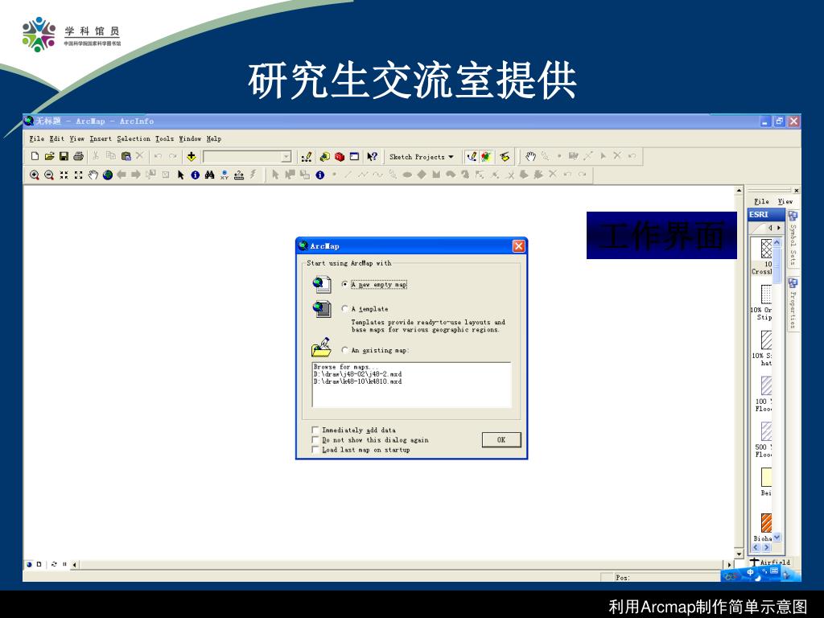This screenshot has height=618, width=824.
Task: Select 'Browse for maps...' list entry
Action: tap(346, 367)
